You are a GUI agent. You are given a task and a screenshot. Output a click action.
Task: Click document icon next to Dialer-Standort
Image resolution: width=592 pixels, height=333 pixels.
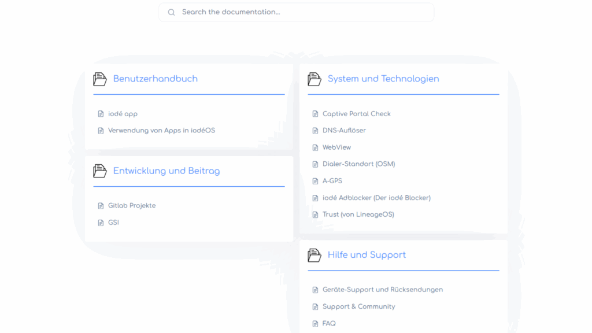[x=315, y=164]
